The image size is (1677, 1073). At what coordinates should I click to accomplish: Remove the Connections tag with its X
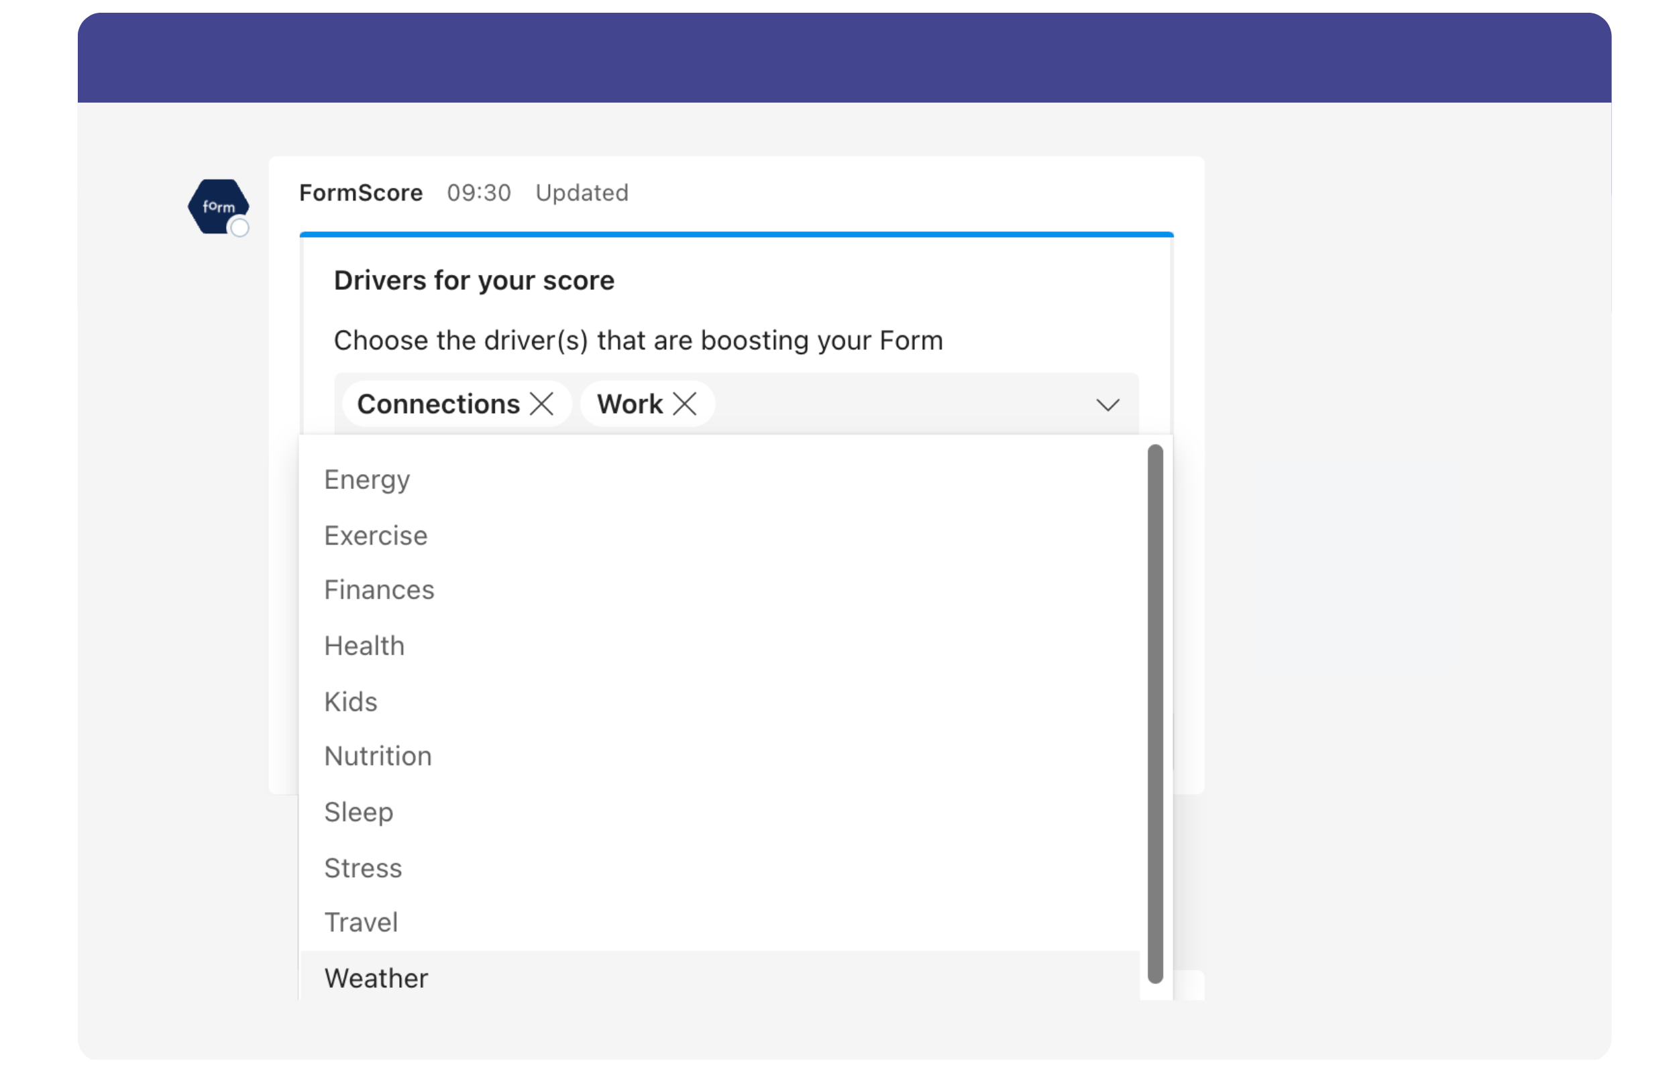click(541, 404)
